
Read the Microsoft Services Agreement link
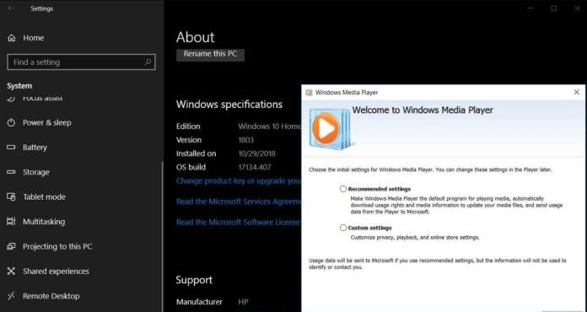click(239, 202)
